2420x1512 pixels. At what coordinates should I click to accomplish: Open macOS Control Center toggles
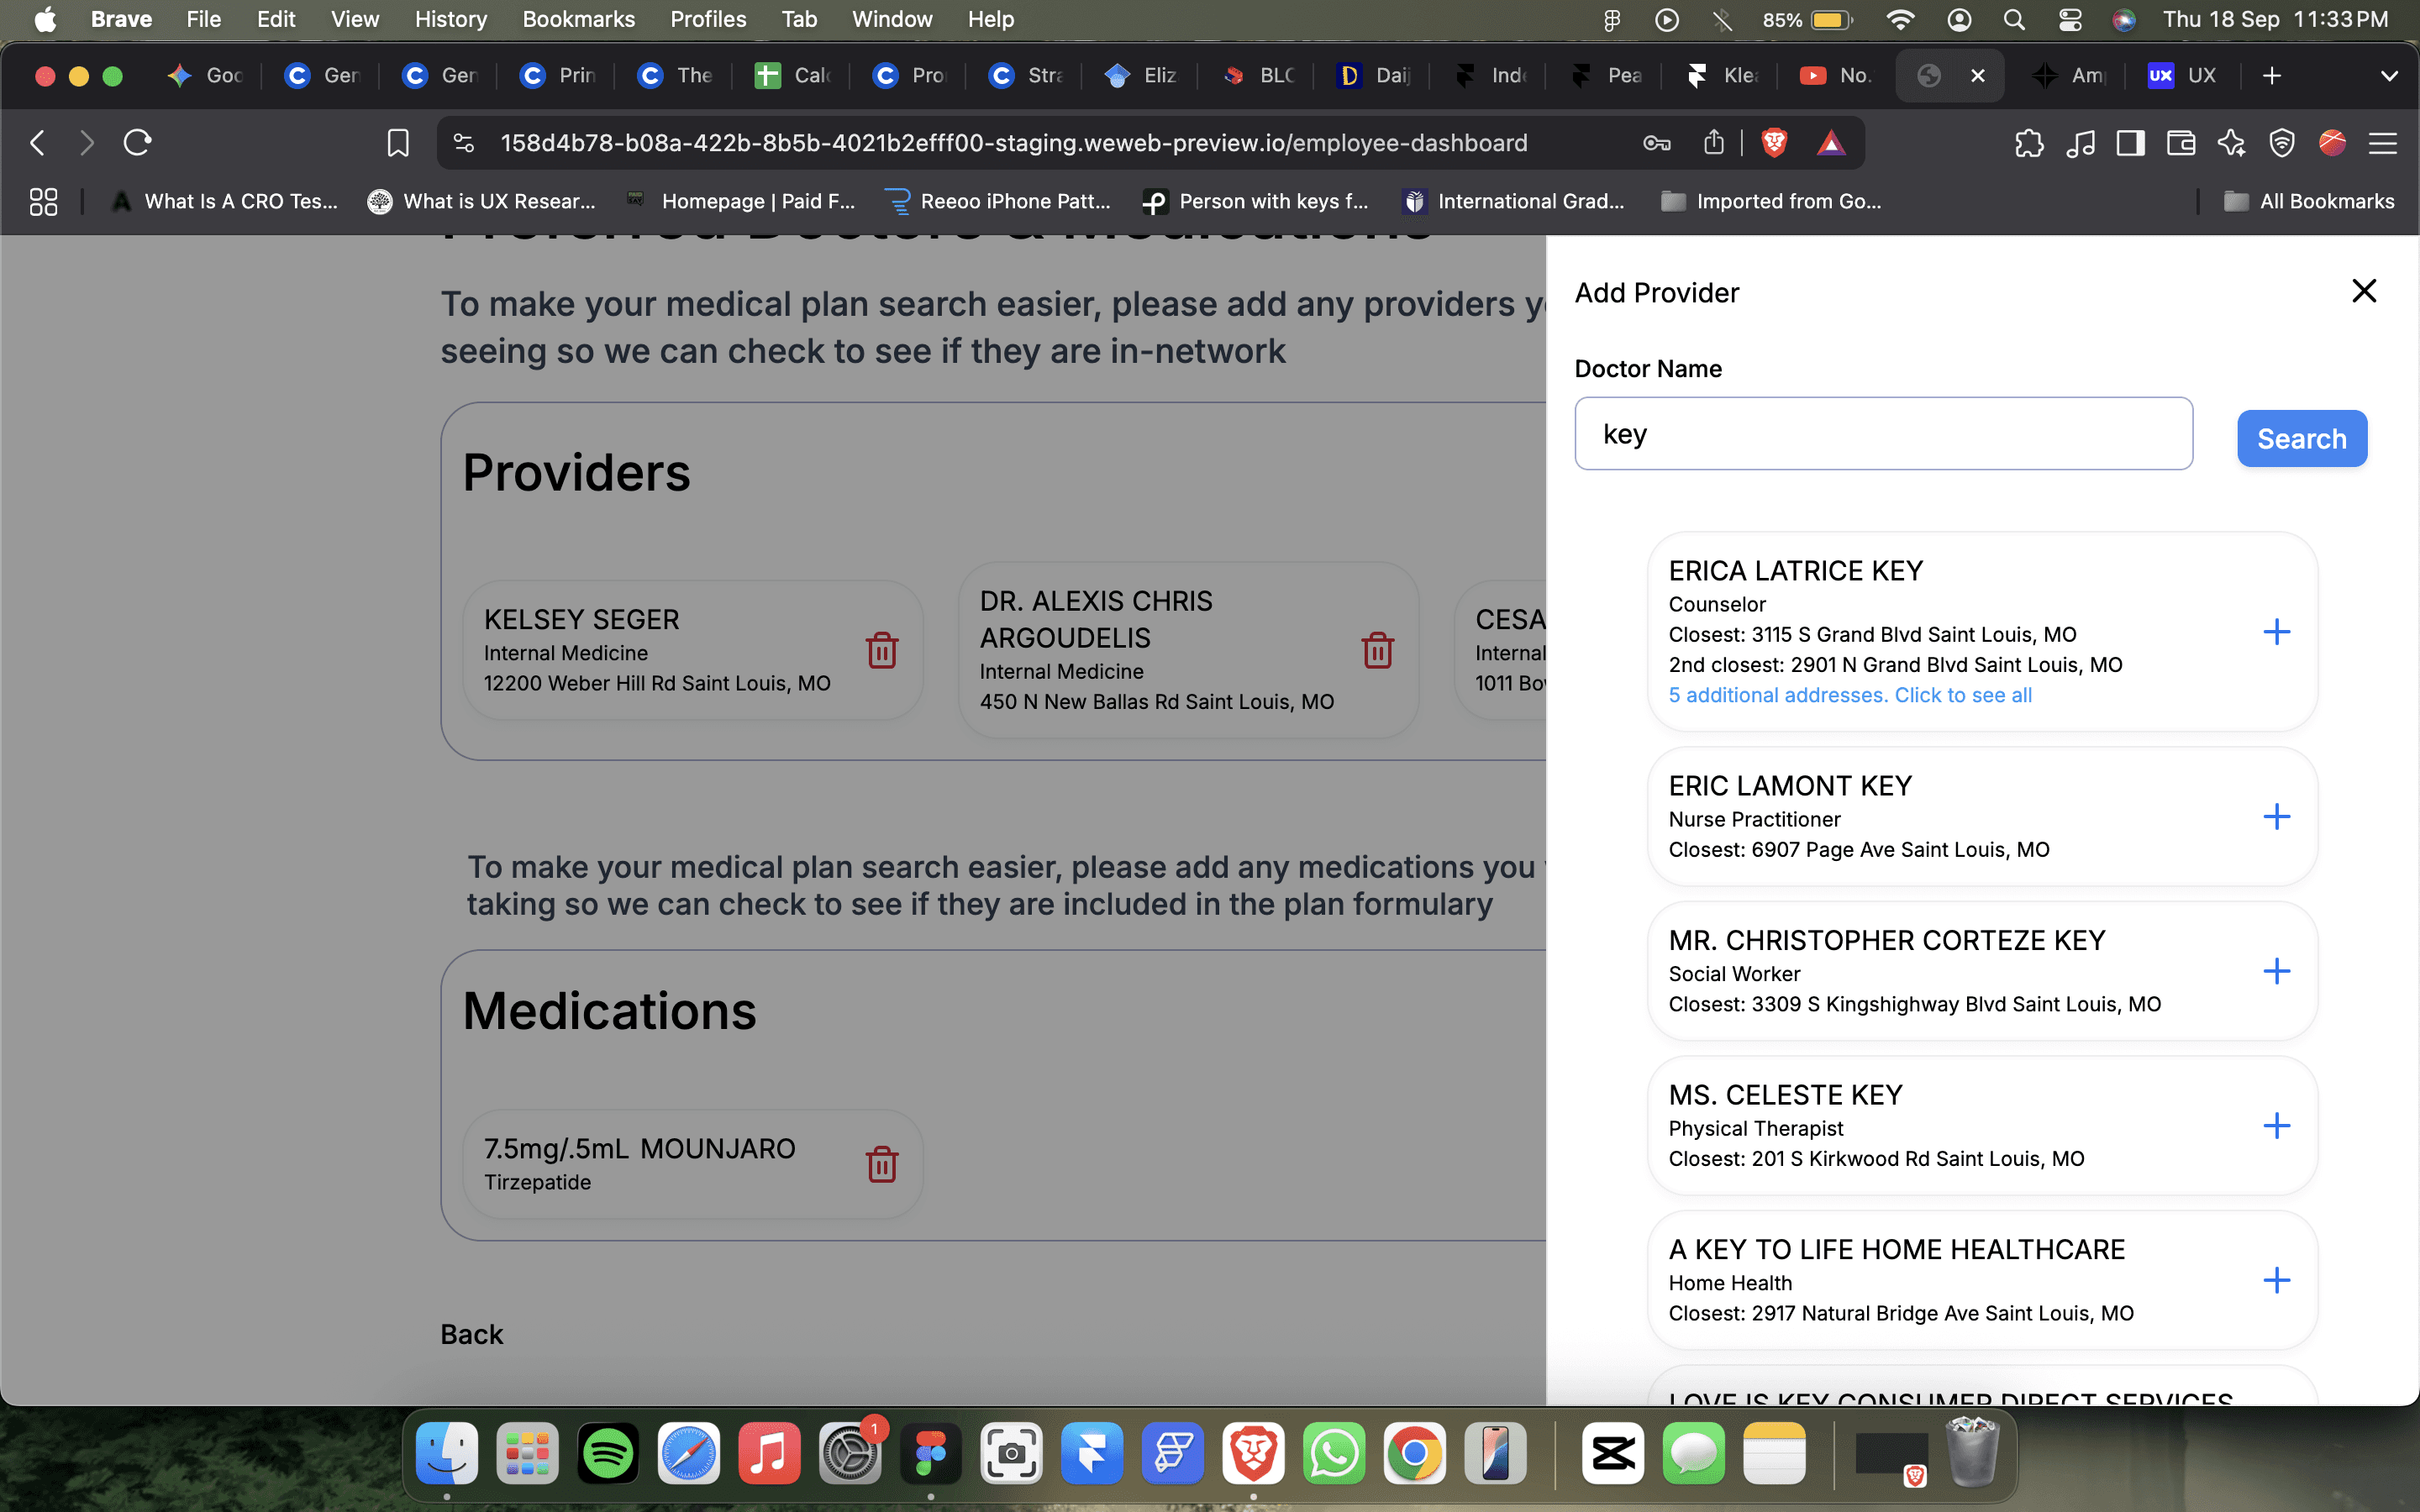(2070, 19)
